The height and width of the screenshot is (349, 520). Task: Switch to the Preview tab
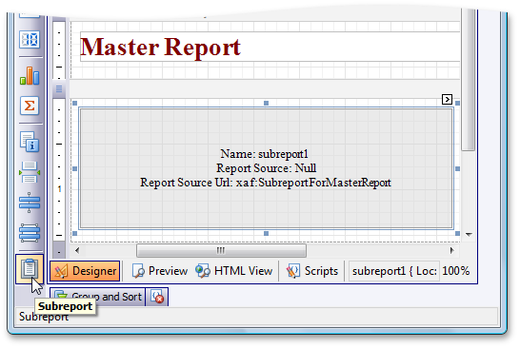point(159,271)
